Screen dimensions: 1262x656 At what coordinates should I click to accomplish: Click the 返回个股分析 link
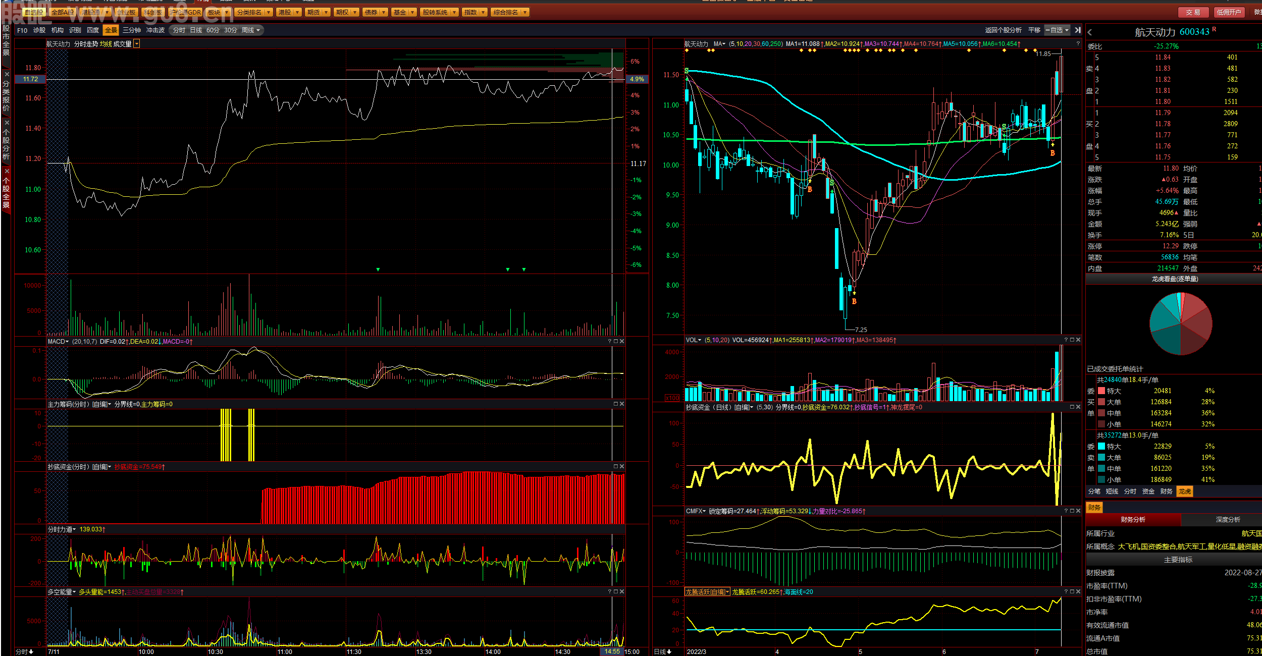click(1003, 30)
